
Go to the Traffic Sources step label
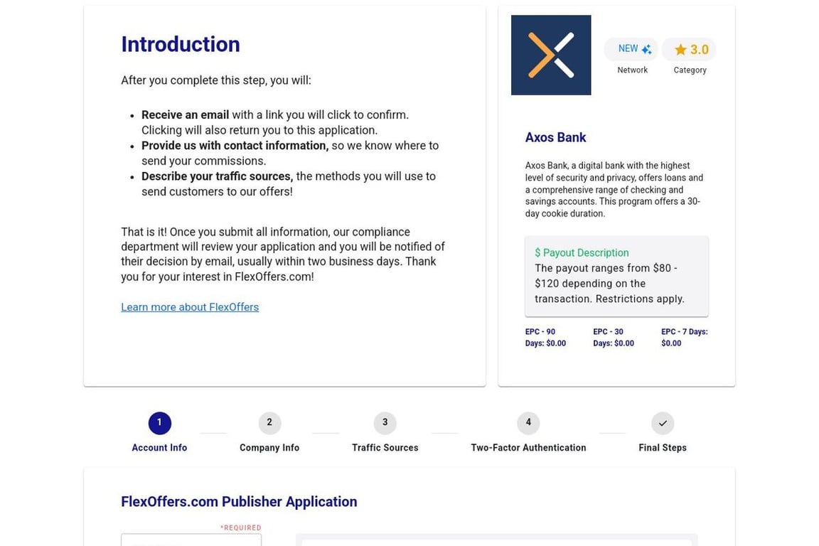[x=385, y=448]
